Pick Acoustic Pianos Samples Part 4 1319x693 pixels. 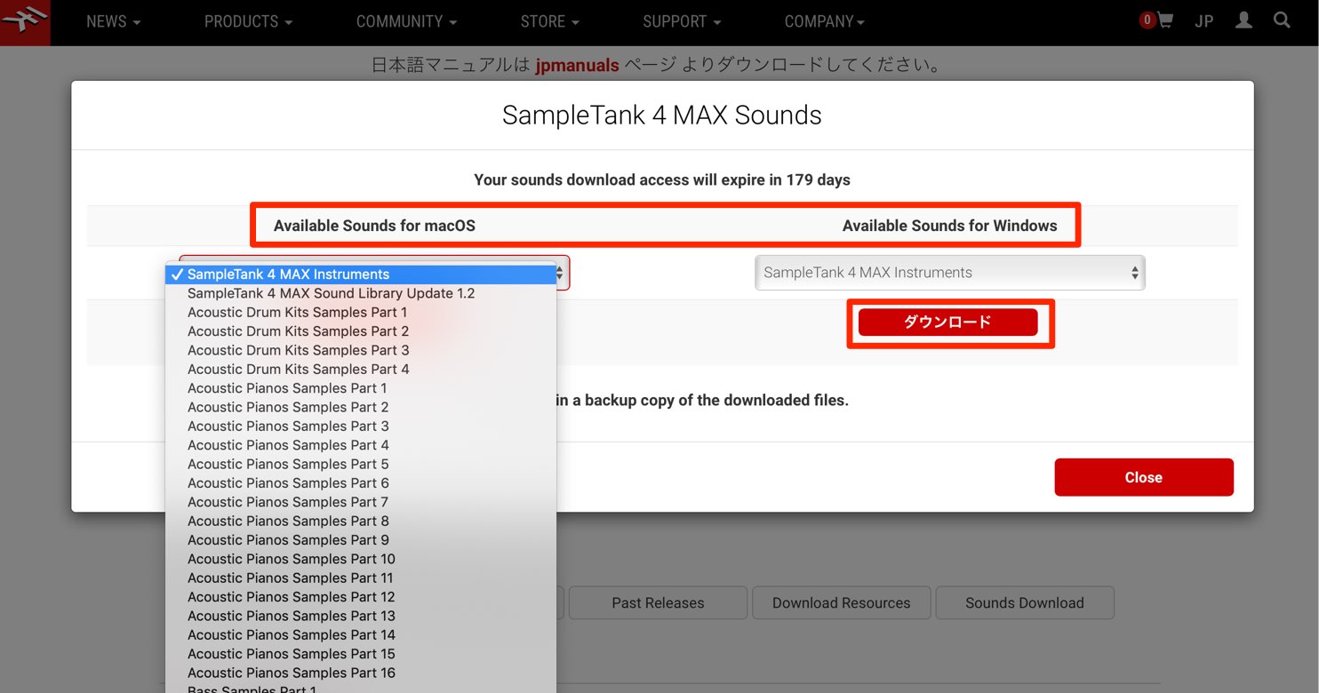point(361,445)
